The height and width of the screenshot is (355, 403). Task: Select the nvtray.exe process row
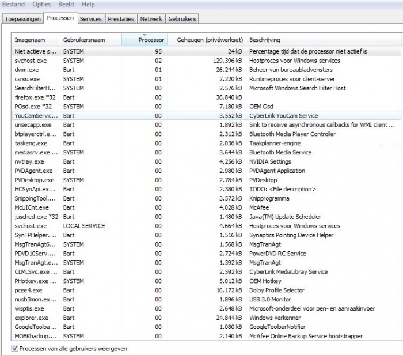pyautogui.click(x=29, y=161)
